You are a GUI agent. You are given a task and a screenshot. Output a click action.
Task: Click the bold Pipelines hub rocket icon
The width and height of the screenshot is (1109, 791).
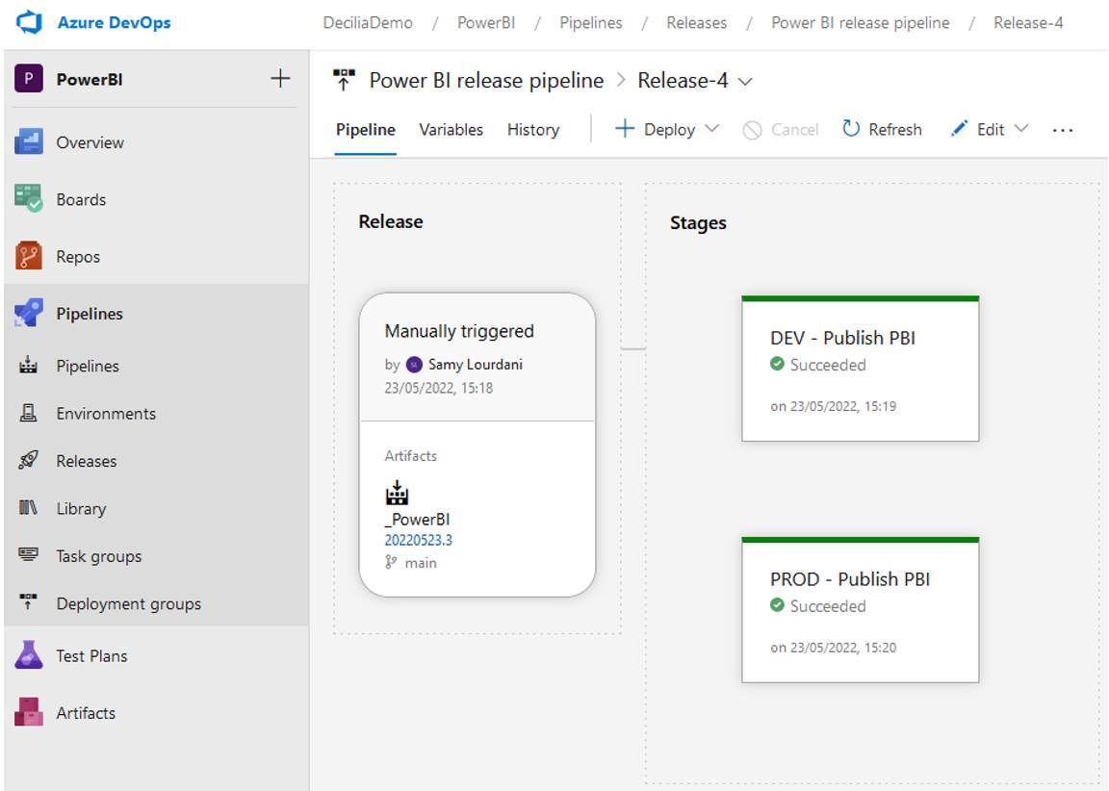(29, 313)
